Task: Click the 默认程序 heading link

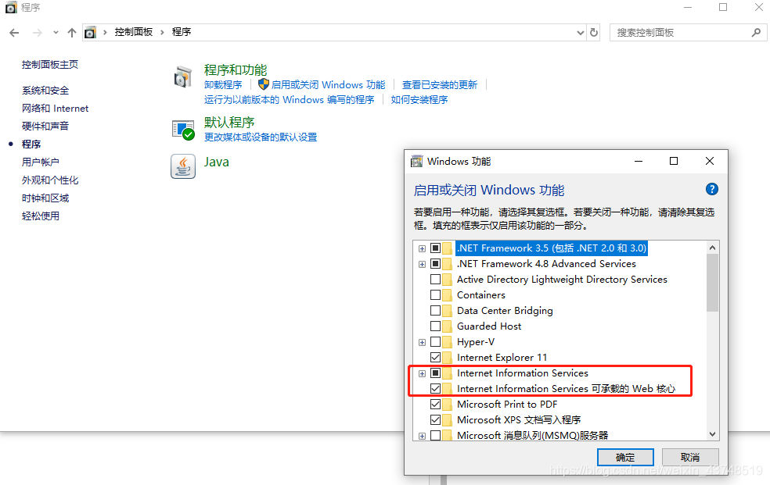Action: tap(229, 122)
